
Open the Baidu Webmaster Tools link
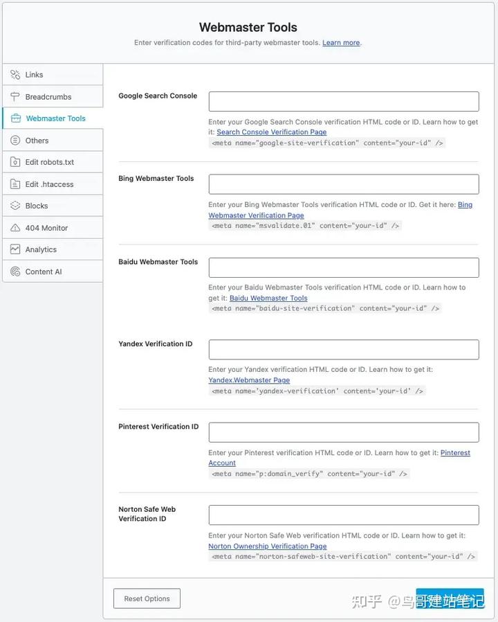[x=268, y=298]
